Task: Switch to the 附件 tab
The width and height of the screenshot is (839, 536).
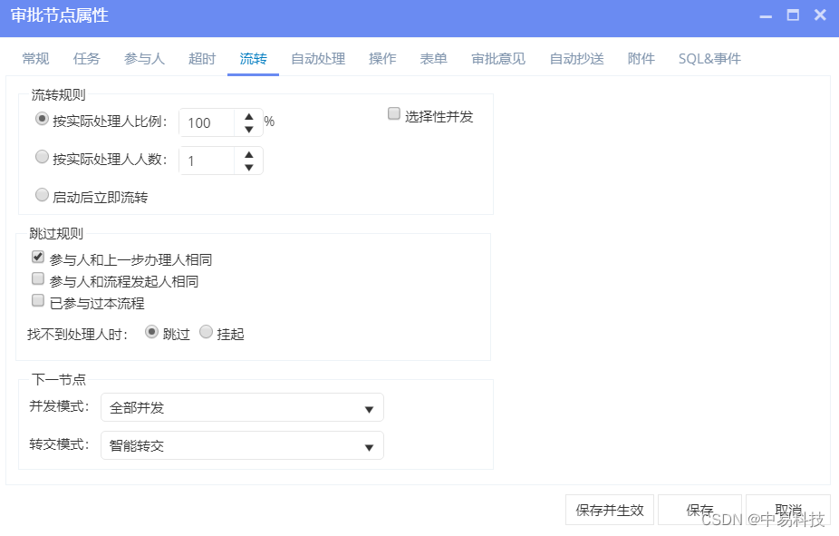Action: pyautogui.click(x=641, y=58)
